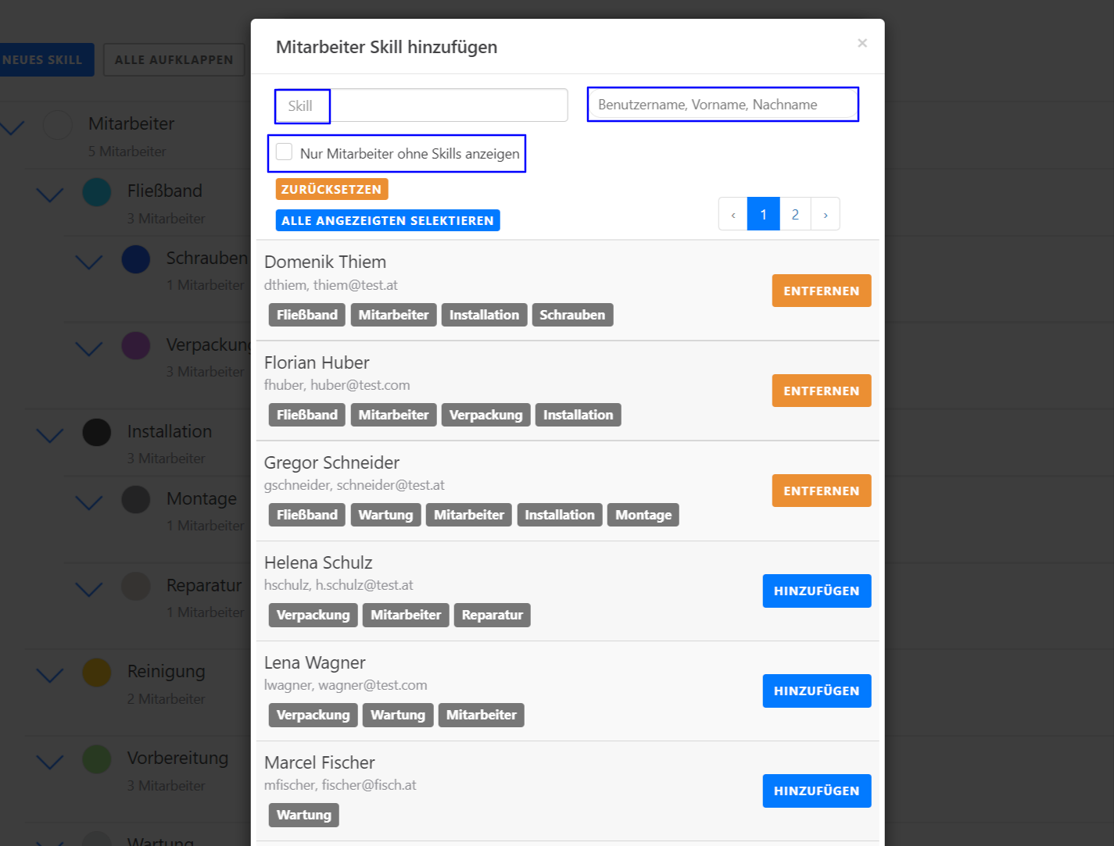Open page 2 of employee list
Image resolution: width=1114 pixels, height=846 pixels.
795,214
